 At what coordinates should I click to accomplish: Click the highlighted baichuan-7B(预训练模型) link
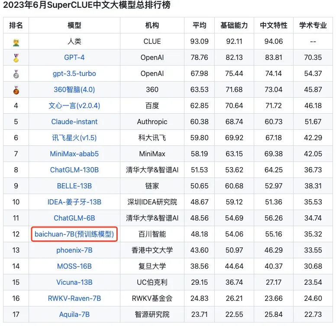click(x=74, y=234)
